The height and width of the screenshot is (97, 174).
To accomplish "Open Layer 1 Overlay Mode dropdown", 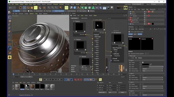I will tap(153, 71).
